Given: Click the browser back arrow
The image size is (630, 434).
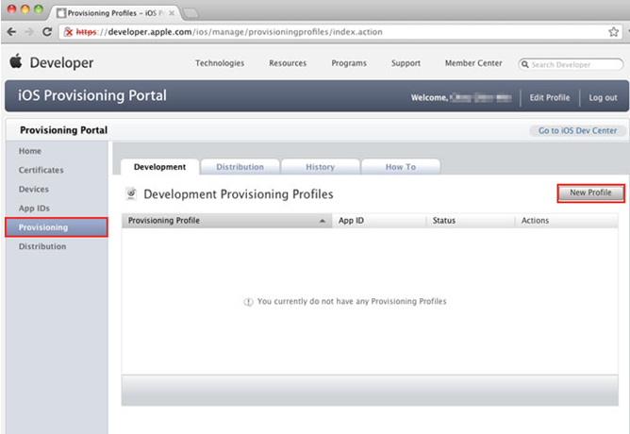Looking at the screenshot, I should coord(11,32).
